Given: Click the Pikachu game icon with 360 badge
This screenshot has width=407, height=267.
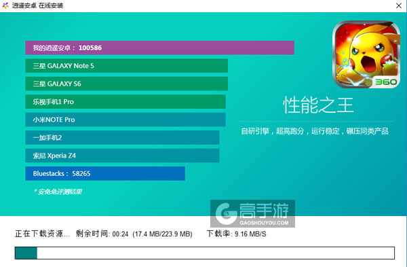Looking at the screenshot, I should pyautogui.click(x=366, y=54).
